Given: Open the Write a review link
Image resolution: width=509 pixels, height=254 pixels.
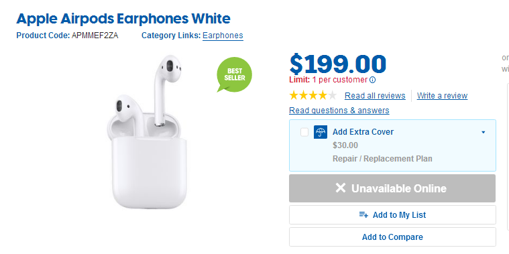Looking at the screenshot, I should point(442,96).
